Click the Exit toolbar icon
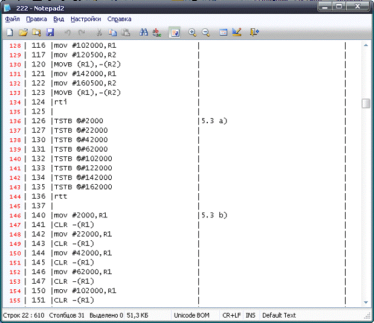 254,32
